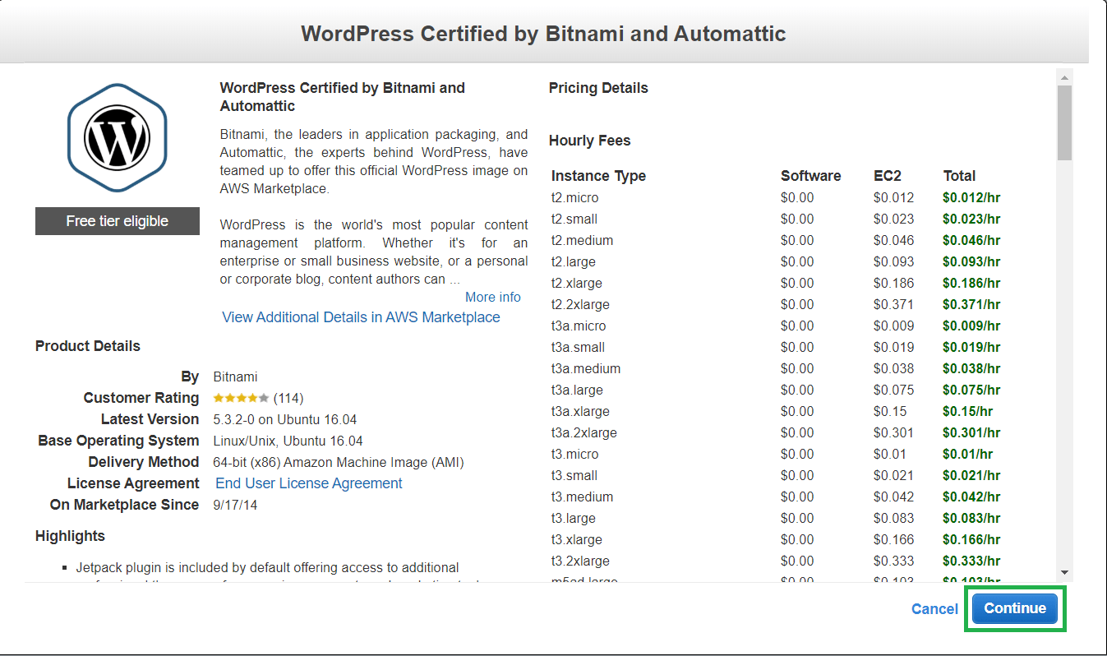Click the scrollbar down arrow
The width and height of the screenshot is (1107, 656).
tap(1064, 570)
